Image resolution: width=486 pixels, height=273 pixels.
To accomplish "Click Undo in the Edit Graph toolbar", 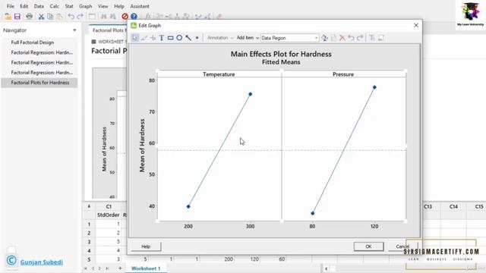I will (x=351, y=38).
